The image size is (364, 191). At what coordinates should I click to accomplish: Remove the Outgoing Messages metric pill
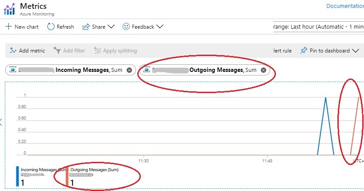[x=263, y=70]
